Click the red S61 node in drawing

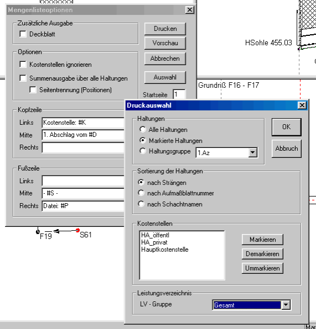coord(77,230)
